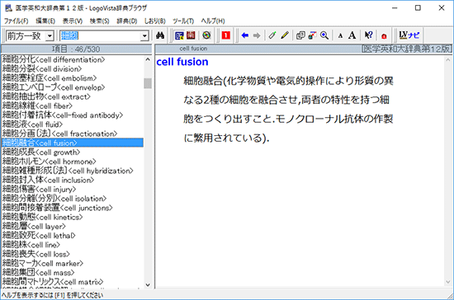Click the copy pages icon
This screenshot has height=300, width=454.
pos(300,35)
